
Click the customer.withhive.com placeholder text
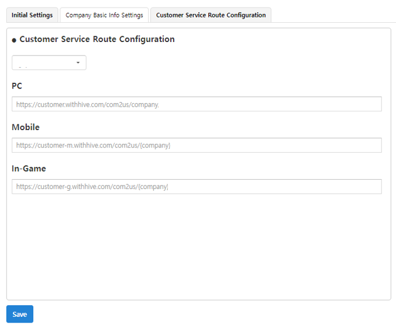(x=88, y=105)
